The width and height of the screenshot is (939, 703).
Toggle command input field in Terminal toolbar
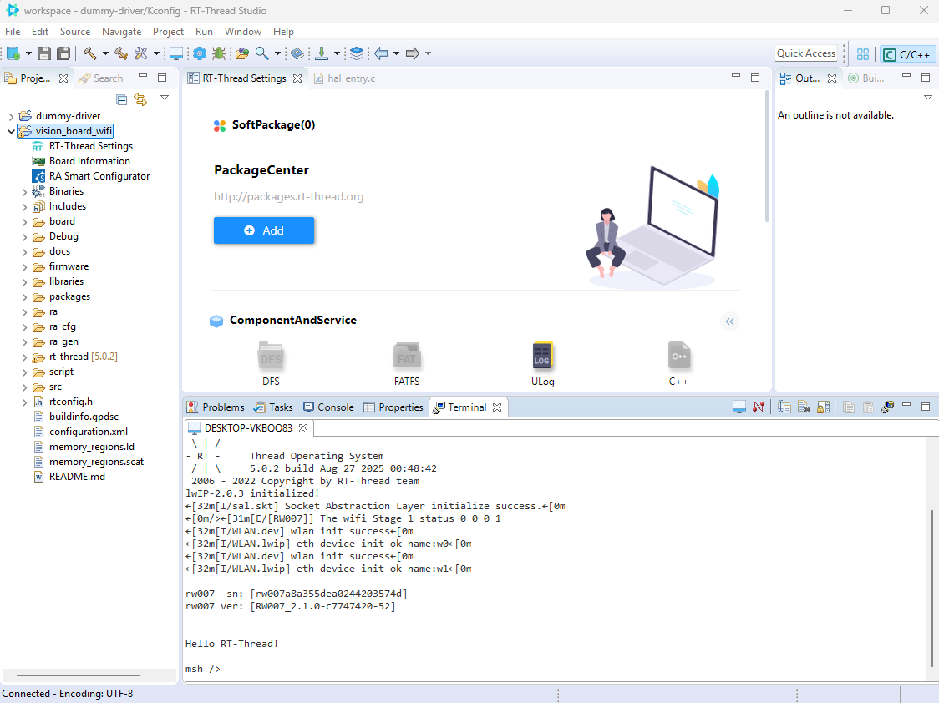pyautogui.click(x=784, y=407)
